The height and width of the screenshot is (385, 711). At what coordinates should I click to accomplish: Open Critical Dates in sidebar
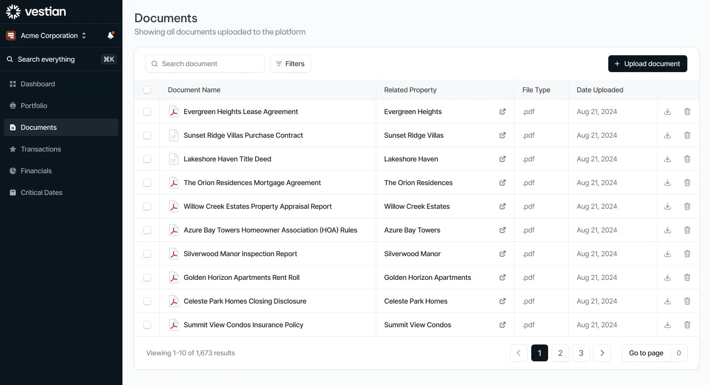tap(61, 192)
